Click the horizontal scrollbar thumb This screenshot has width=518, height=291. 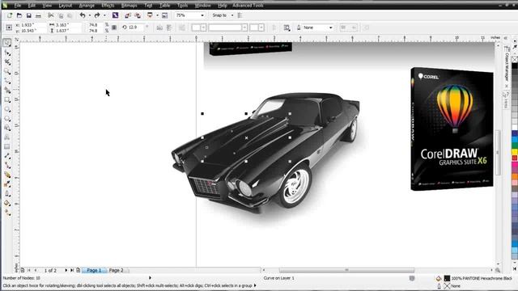point(346,270)
